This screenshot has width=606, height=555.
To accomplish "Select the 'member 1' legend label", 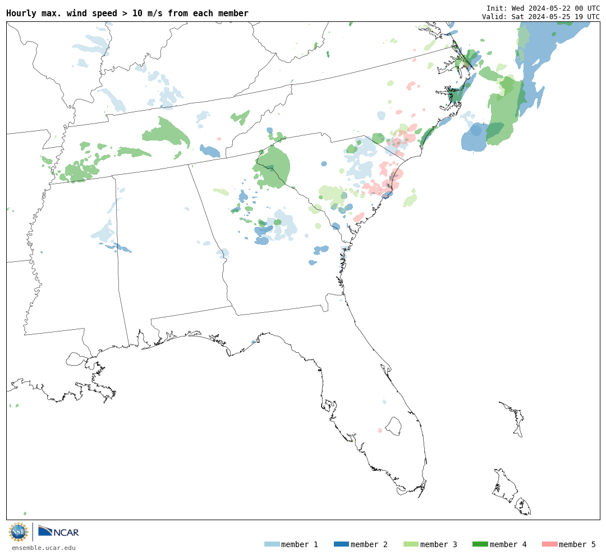I will 300,544.
